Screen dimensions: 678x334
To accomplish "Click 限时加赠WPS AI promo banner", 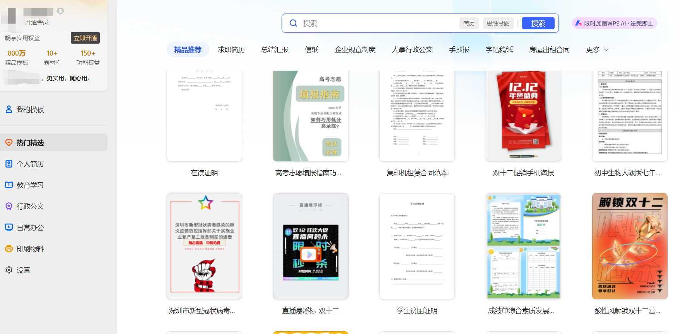I will point(615,23).
